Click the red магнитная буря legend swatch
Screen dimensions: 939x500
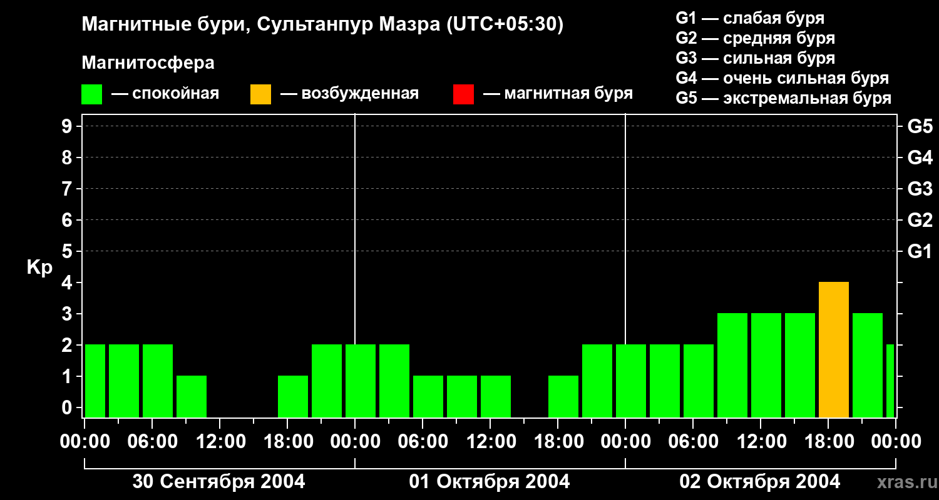click(x=463, y=94)
